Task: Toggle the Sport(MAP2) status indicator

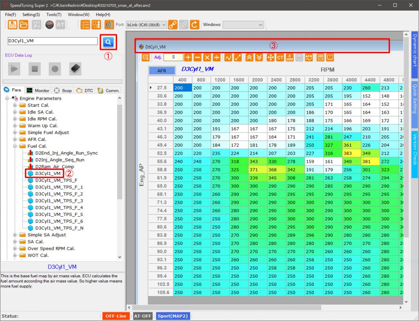Action: tap(173, 316)
